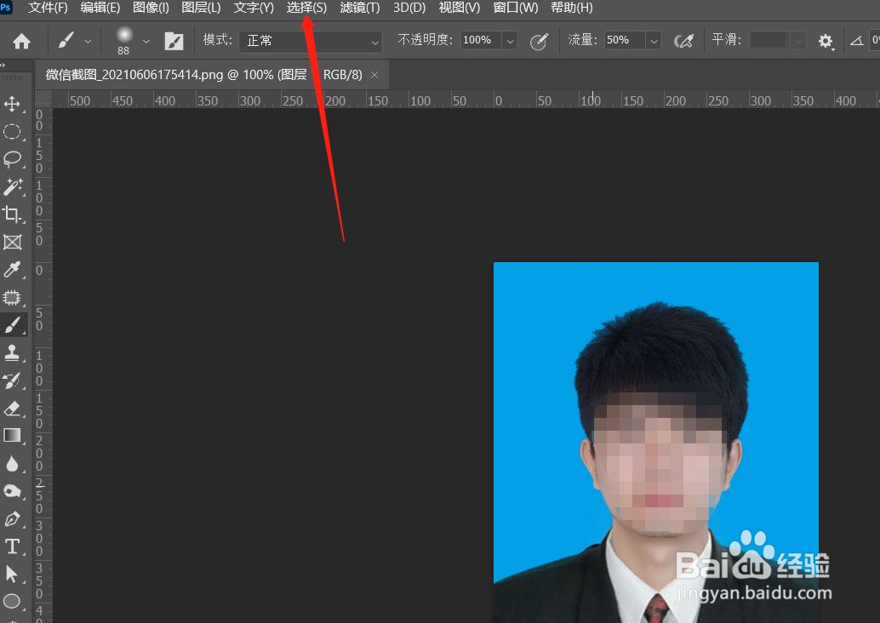Select the Clone Stamp tool
This screenshot has height=623, width=880.
click(12, 353)
